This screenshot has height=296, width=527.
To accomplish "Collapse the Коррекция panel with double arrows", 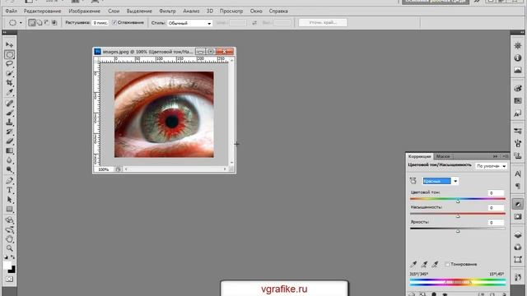I will [495, 156].
